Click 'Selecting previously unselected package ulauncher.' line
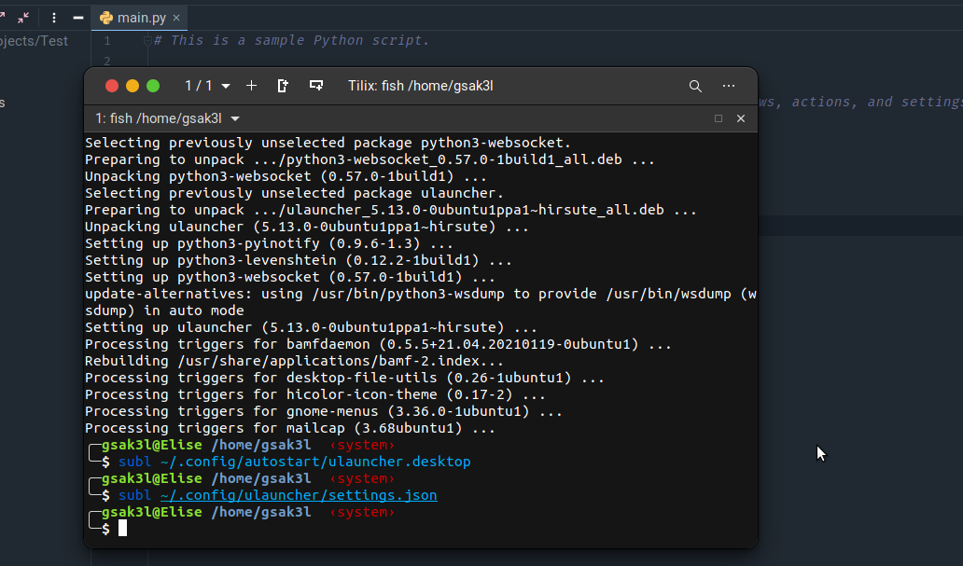The width and height of the screenshot is (963, 566). pyautogui.click(x=294, y=193)
